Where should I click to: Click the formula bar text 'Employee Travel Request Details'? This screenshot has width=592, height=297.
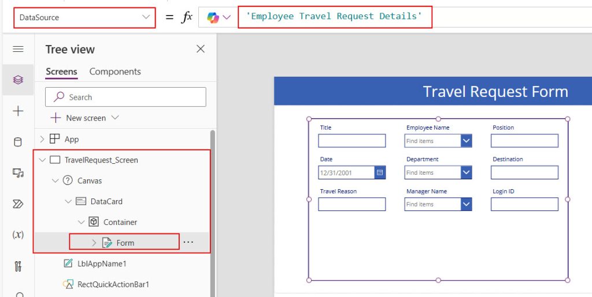tap(334, 16)
